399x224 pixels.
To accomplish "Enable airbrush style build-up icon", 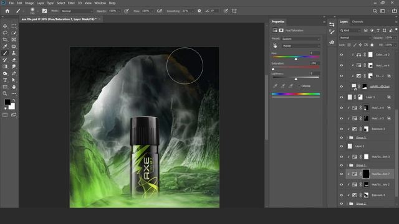I will 160,11.
